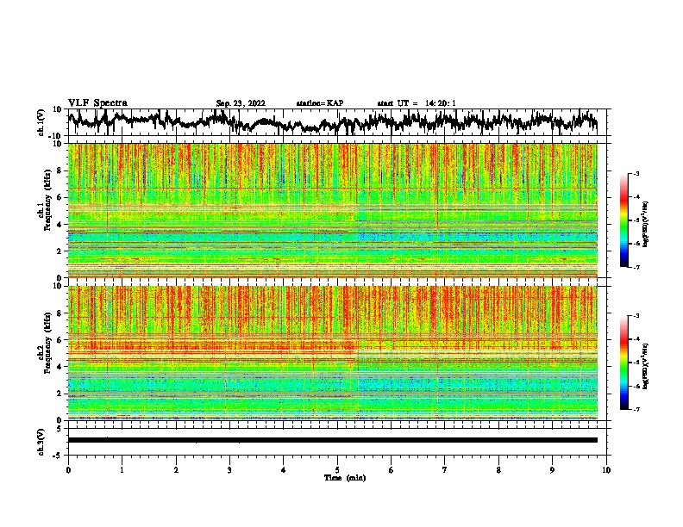Click the "-3" label on ch.1 color bar

click(x=636, y=173)
